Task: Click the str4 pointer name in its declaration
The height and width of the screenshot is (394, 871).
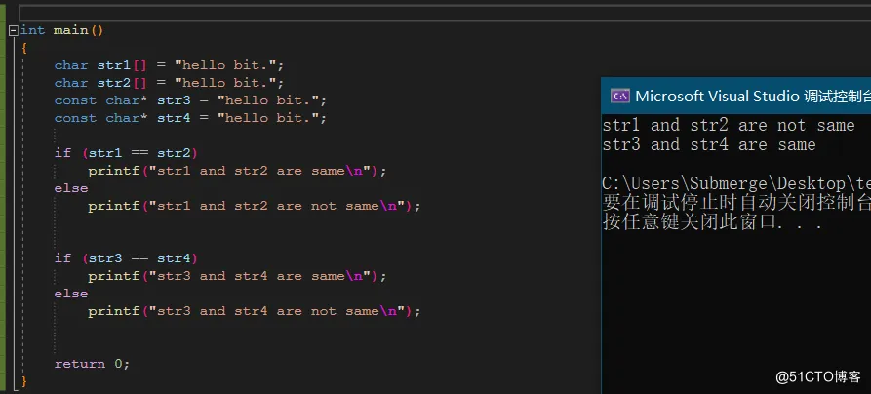Action: point(174,118)
